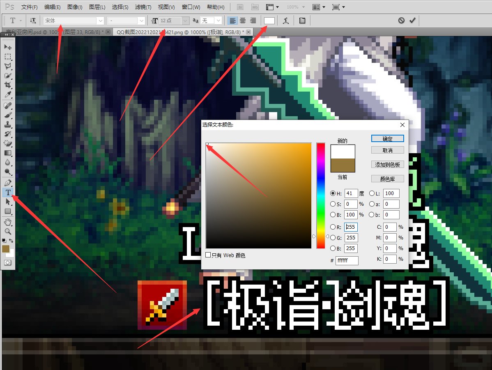Select the Hand tool
The height and width of the screenshot is (370, 492).
(8, 222)
